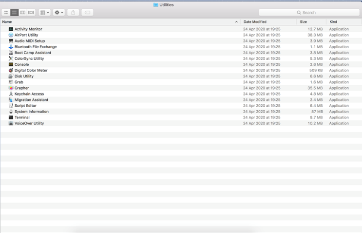This screenshot has height=233, width=362.
Task: Click the Boot Camp Assistant name
Action: [33, 53]
